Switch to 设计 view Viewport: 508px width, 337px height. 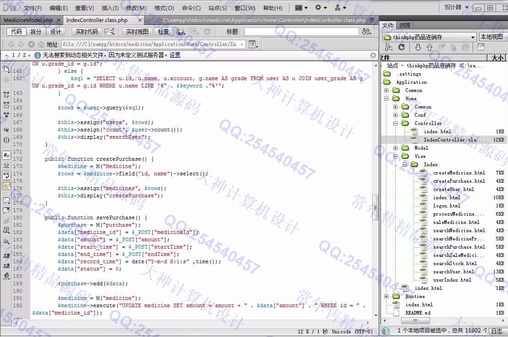55,32
